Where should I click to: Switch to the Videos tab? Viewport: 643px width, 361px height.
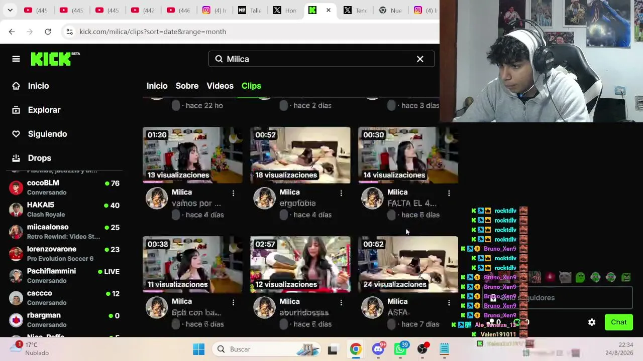pos(220,86)
